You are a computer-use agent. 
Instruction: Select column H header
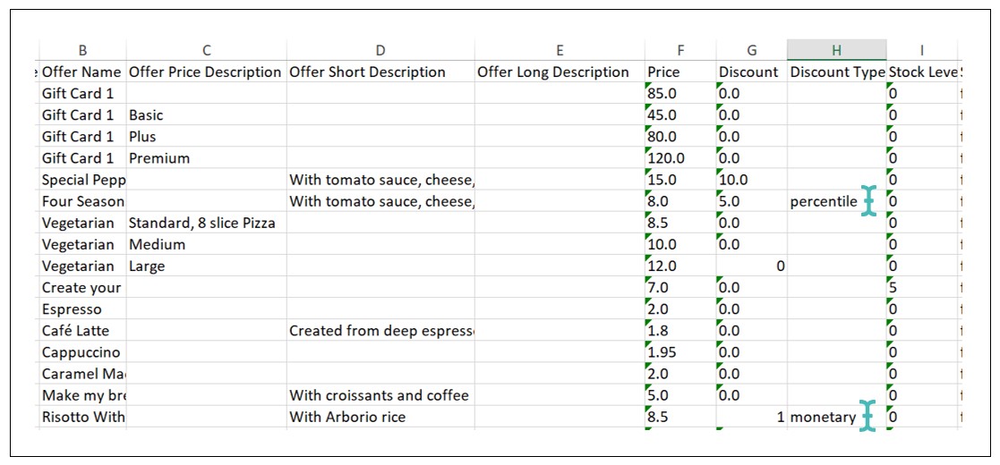pos(836,50)
